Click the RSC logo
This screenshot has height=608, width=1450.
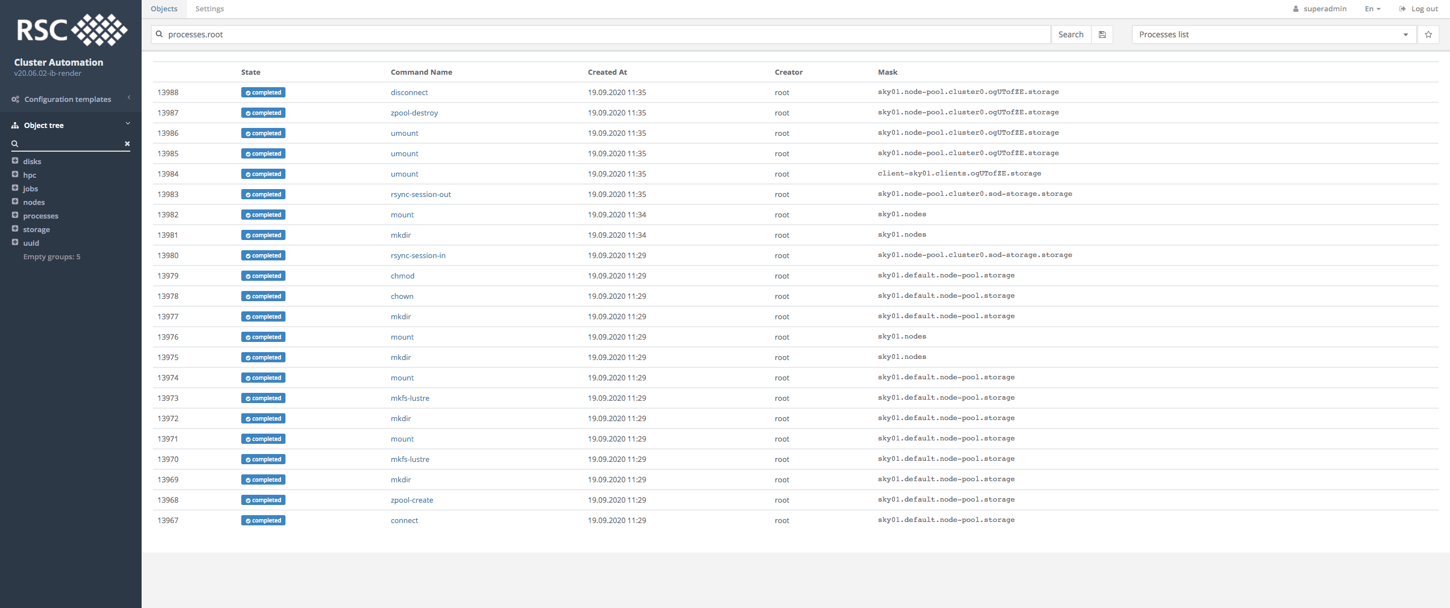[x=71, y=30]
